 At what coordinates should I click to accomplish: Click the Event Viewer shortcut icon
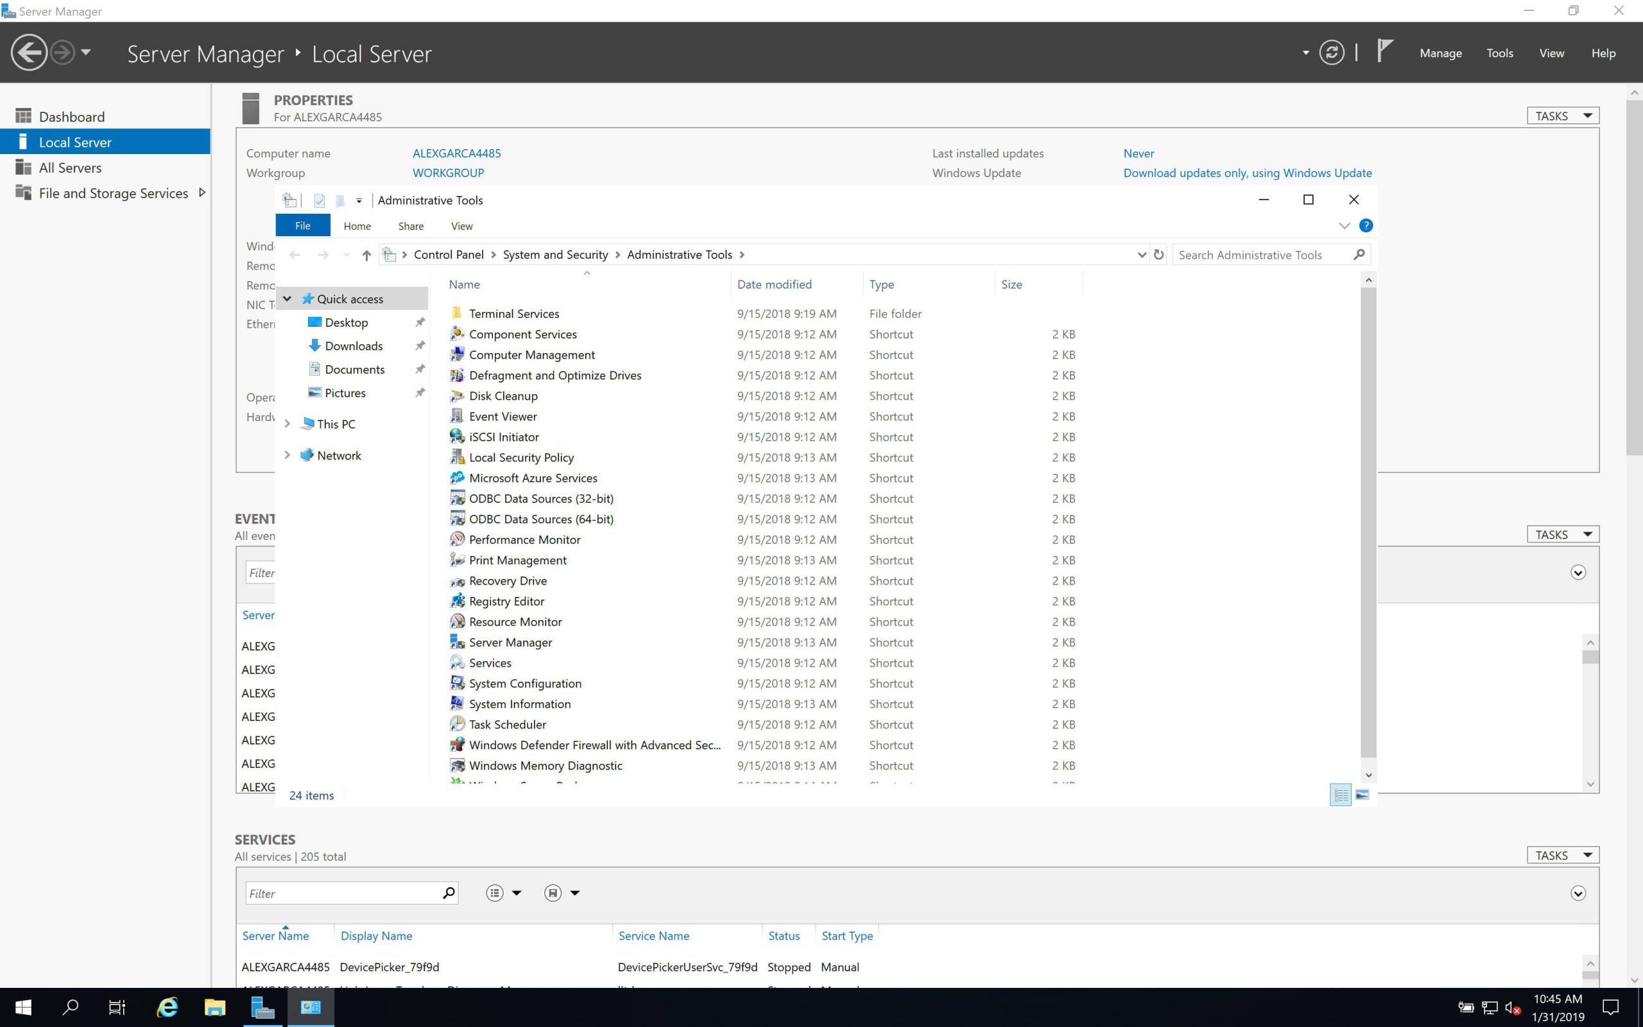[458, 417]
